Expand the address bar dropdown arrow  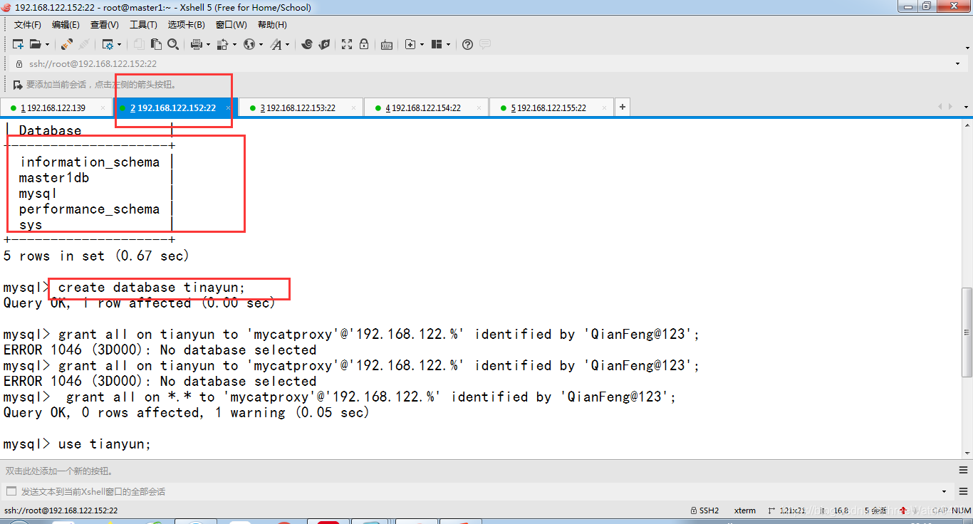point(958,64)
